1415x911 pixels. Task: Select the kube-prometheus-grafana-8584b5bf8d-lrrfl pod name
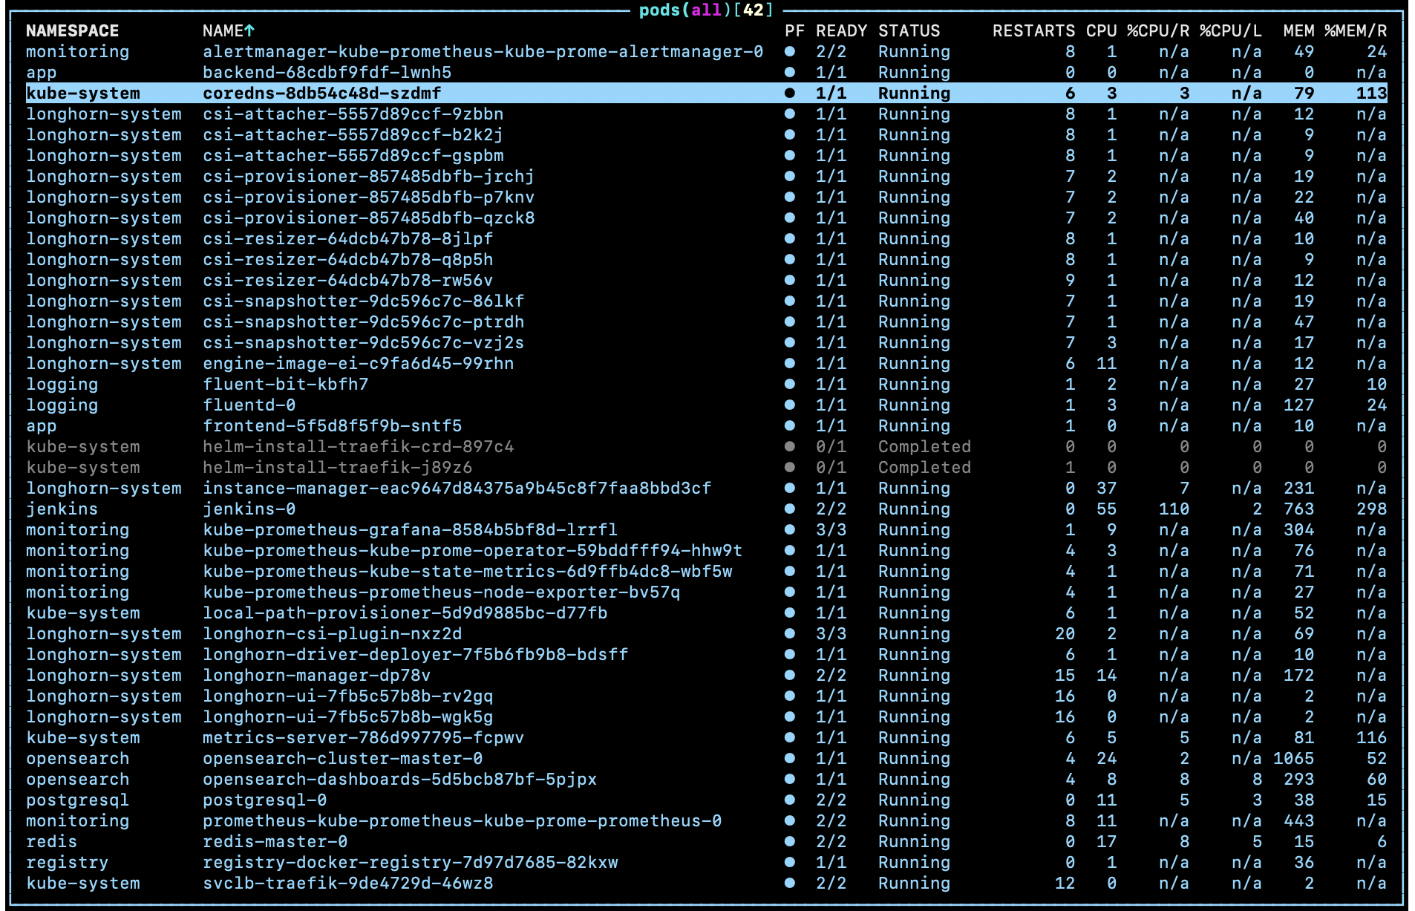tap(411, 529)
